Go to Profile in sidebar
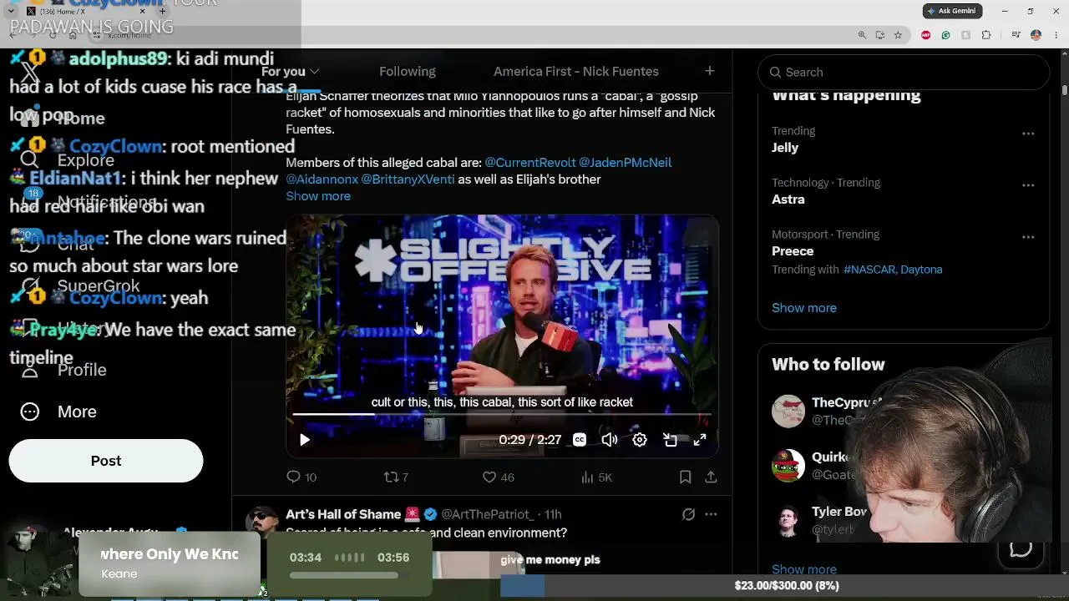 coord(65,370)
